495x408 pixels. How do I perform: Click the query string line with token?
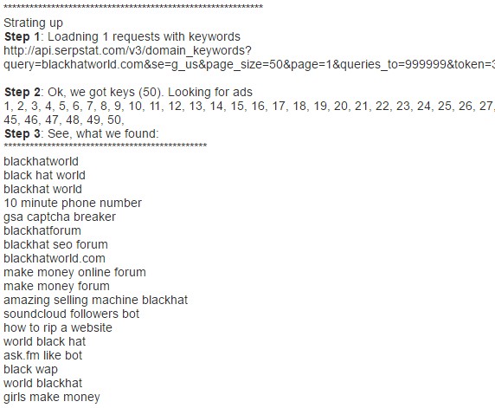coord(249,64)
